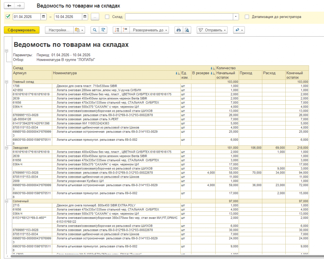This screenshot has width=324, height=259.
Task: Click the magnifier find icon
Action: tap(94, 30)
